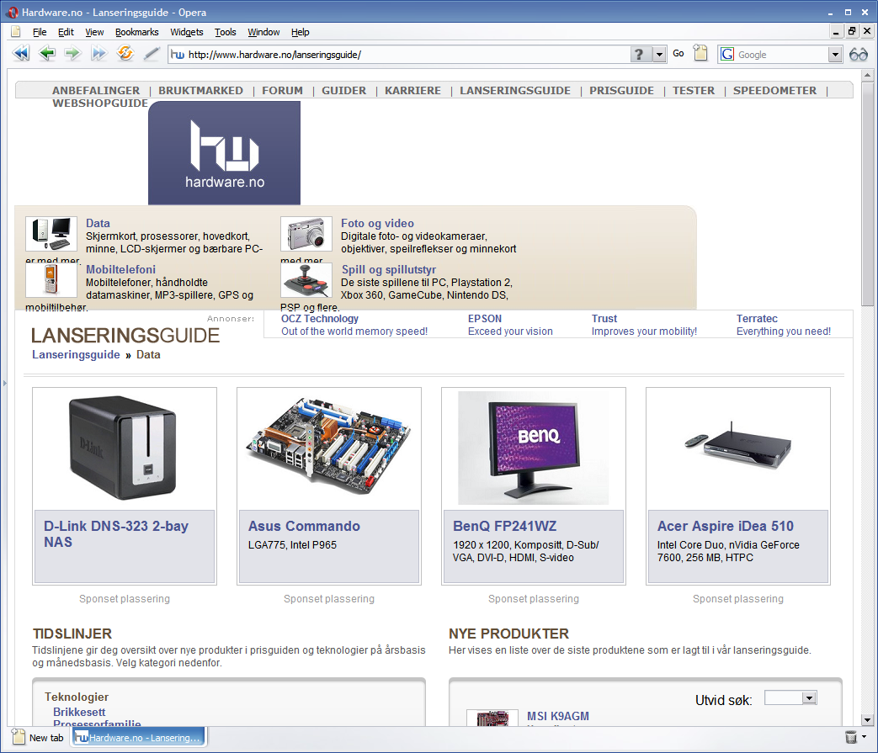Open the trash can closed tabs icon

click(850, 737)
